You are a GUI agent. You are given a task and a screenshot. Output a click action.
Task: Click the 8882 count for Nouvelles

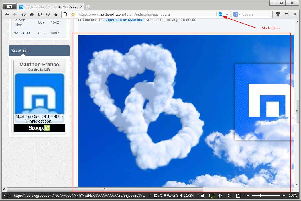click(x=55, y=33)
